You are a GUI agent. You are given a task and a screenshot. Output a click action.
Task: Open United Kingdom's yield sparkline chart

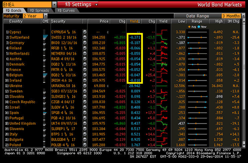[162, 123]
